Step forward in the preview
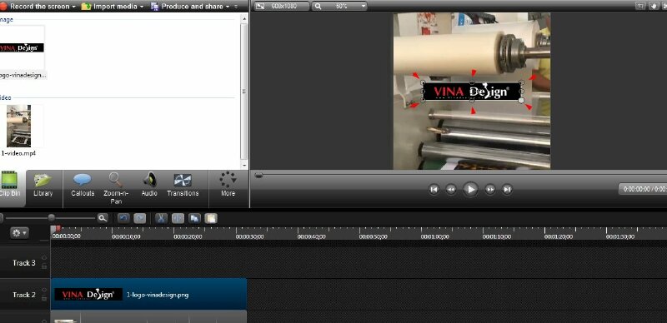Image resolution: width=667 pixels, height=323 pixels. click(490, 190)
